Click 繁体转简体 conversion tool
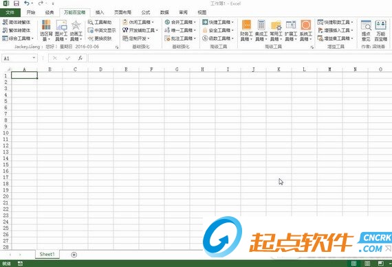 17,30
